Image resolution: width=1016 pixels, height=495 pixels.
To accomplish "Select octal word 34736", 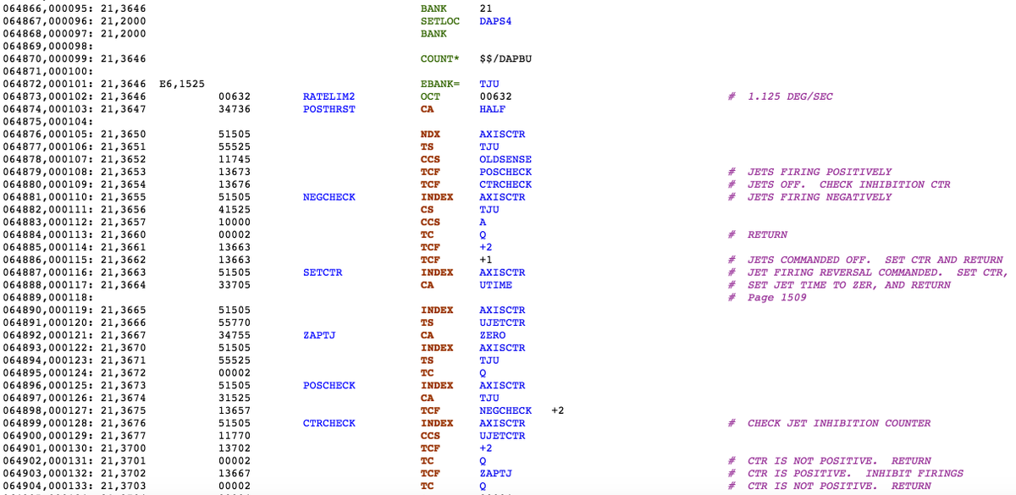I will pyautogui.click(x=235, y=109).
